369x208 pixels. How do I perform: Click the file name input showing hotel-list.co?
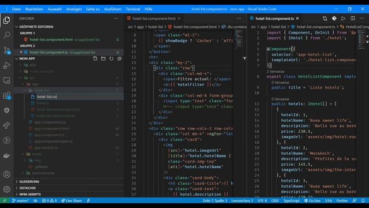click(x=80, y=96)
